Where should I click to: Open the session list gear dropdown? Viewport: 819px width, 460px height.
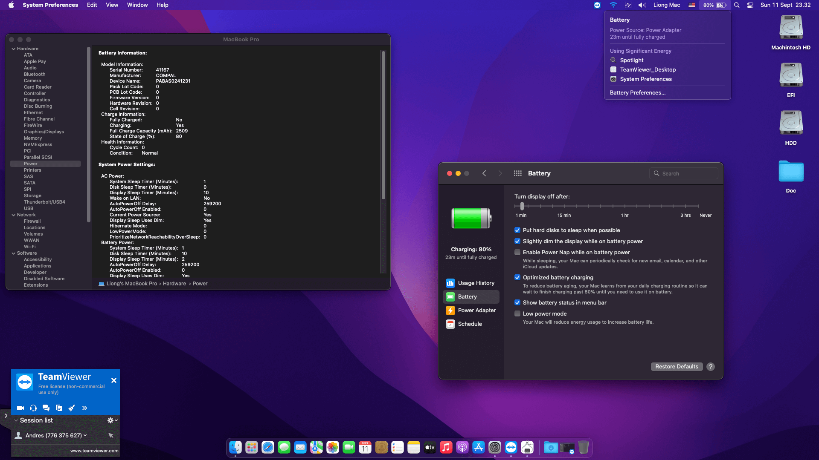pyautogui.click(x=112, y=420)
